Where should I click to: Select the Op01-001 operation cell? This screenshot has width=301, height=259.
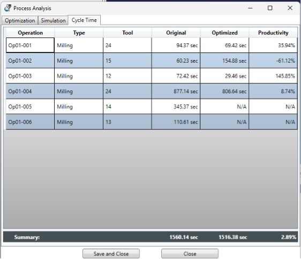click(x=30, y=45)
